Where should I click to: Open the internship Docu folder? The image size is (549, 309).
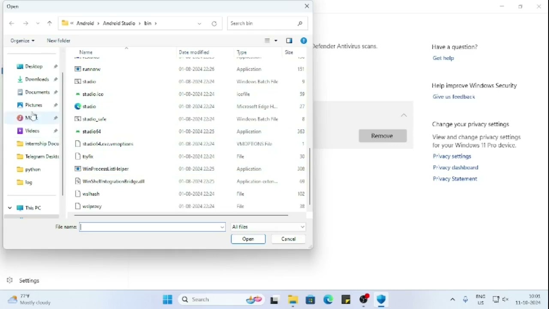tap(42, 144)
